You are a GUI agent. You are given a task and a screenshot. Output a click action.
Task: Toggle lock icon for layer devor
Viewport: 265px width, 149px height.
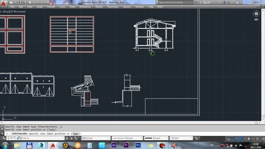click(18, 138)
